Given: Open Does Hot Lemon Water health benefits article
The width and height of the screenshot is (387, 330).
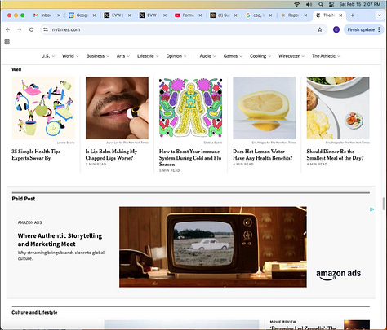Looking at the screenshot, I should coord(263,155).
